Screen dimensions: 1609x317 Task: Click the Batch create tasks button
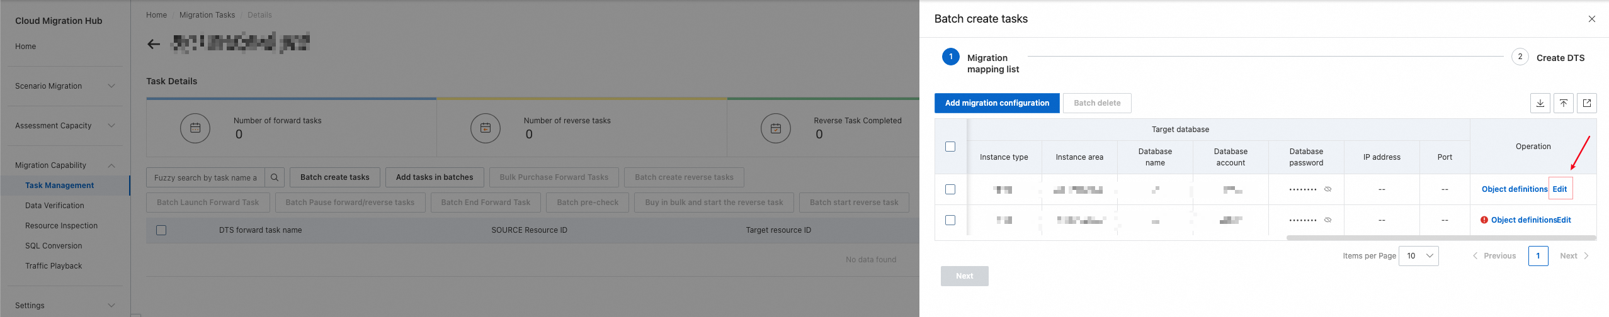[x=335, y=177]
